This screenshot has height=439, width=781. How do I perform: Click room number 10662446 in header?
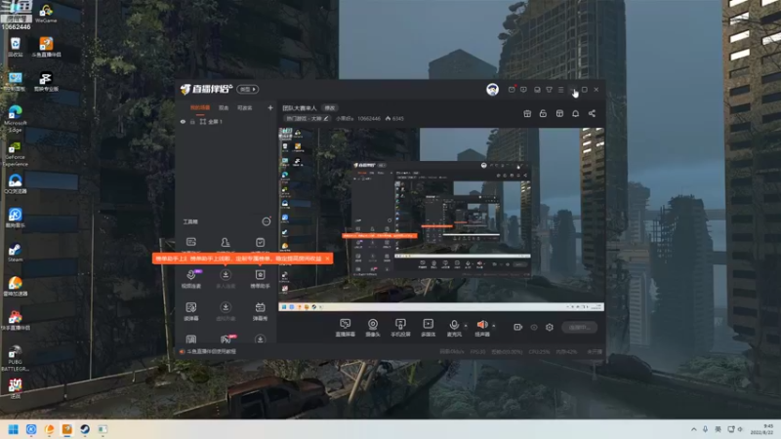(x=369, y=118)
